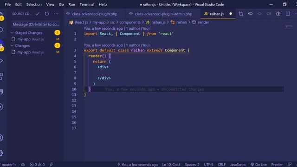
Task: Refresh the Source Control view
Action: tap(47, 13)
